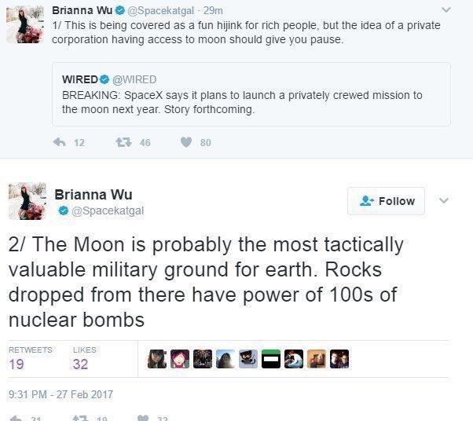Open Brianna Wu name on second tweet
The width and height of the screenshot is (473, 421).
93,195
